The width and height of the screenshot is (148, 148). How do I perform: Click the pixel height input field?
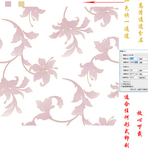pos(134,62)
